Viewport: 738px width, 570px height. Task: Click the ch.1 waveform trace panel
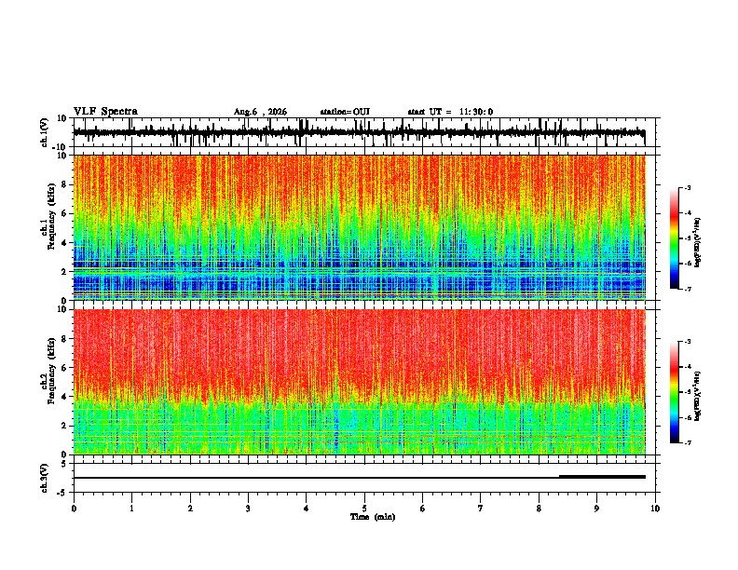[x=364, y=132]
